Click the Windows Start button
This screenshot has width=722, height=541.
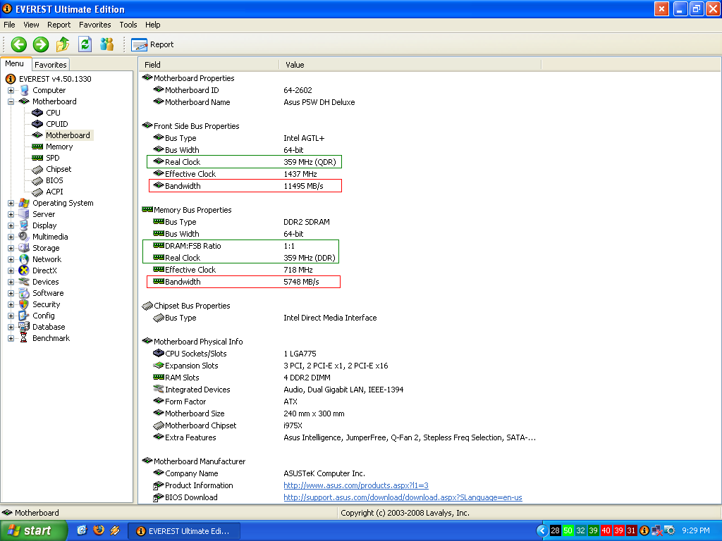click(x=33, y=530)
